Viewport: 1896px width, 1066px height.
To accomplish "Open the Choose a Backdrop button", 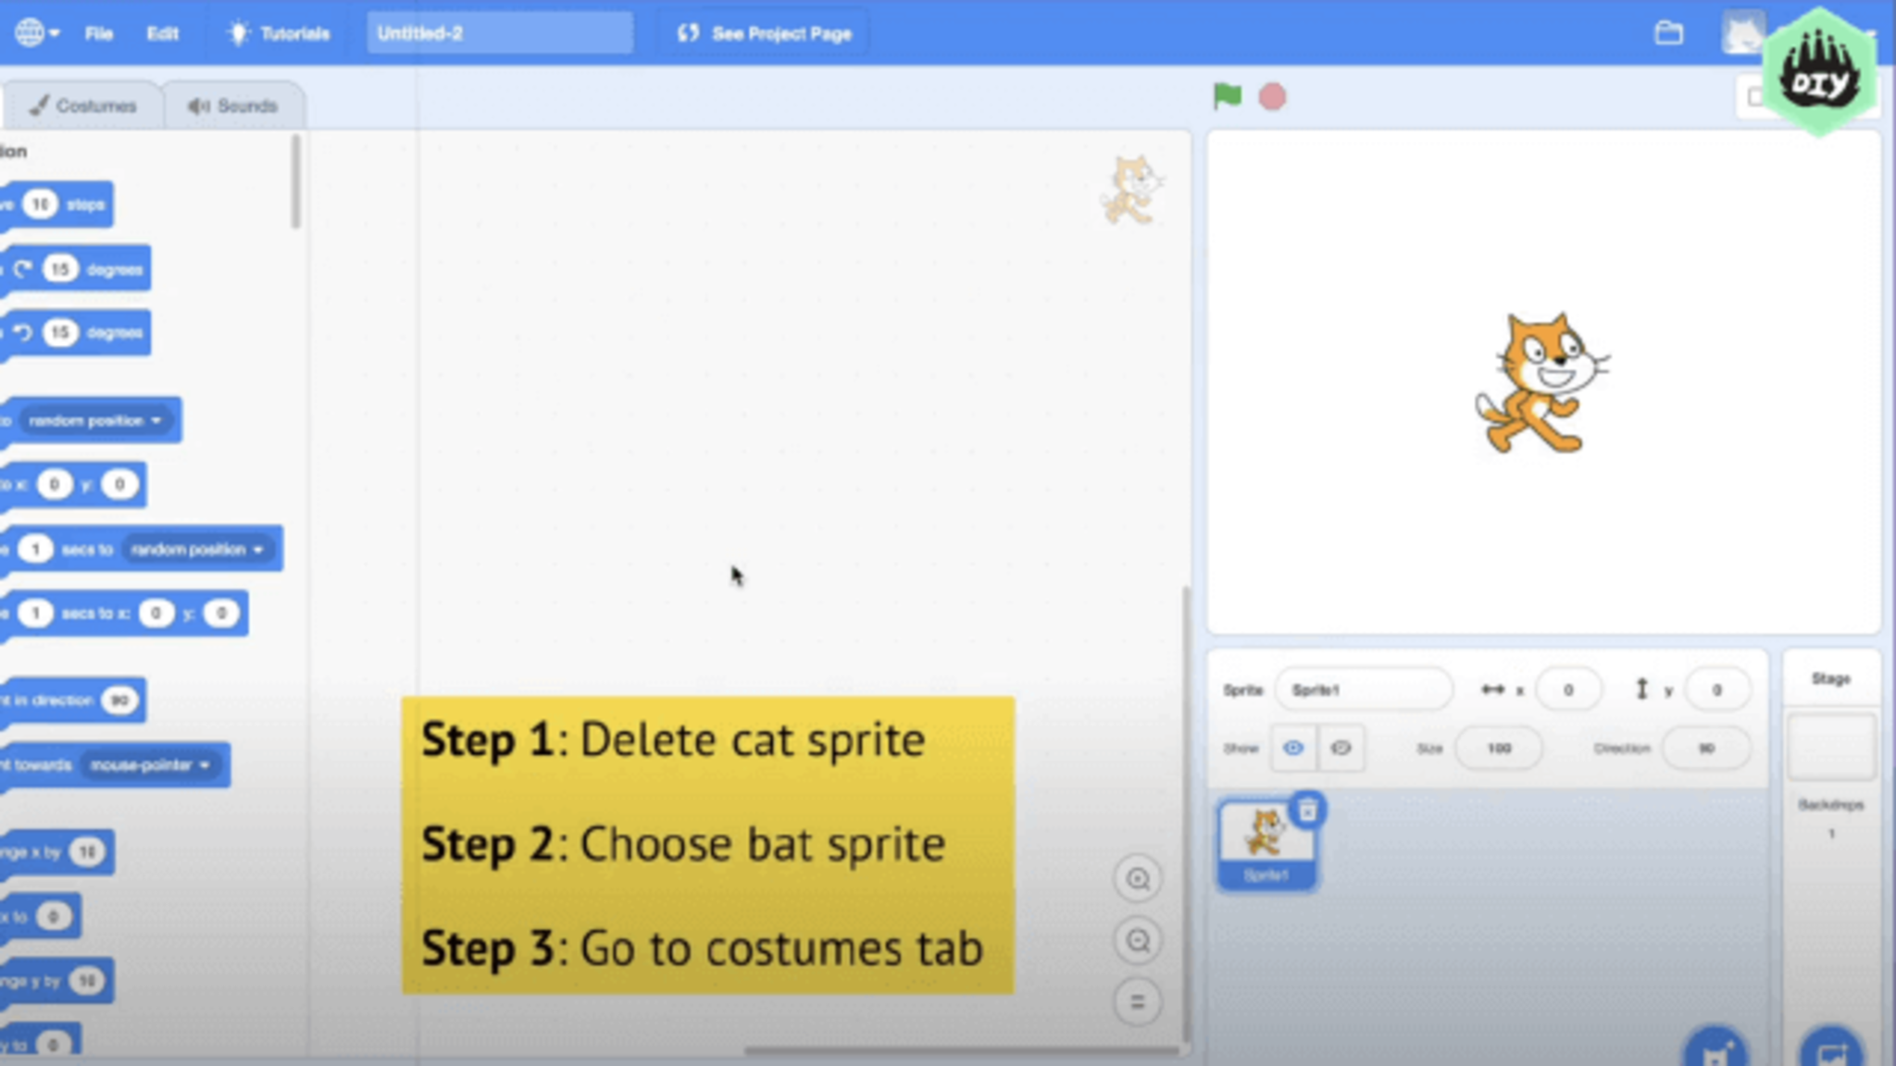I will (1830, 1052).
